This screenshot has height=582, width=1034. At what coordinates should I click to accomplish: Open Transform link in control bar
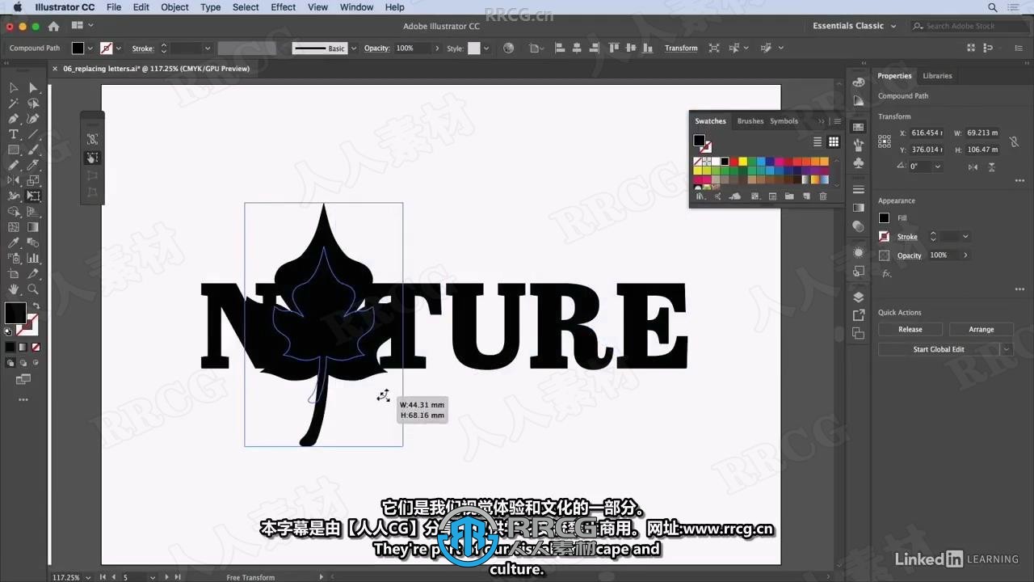pyautogui.click(x=681, y=48)
